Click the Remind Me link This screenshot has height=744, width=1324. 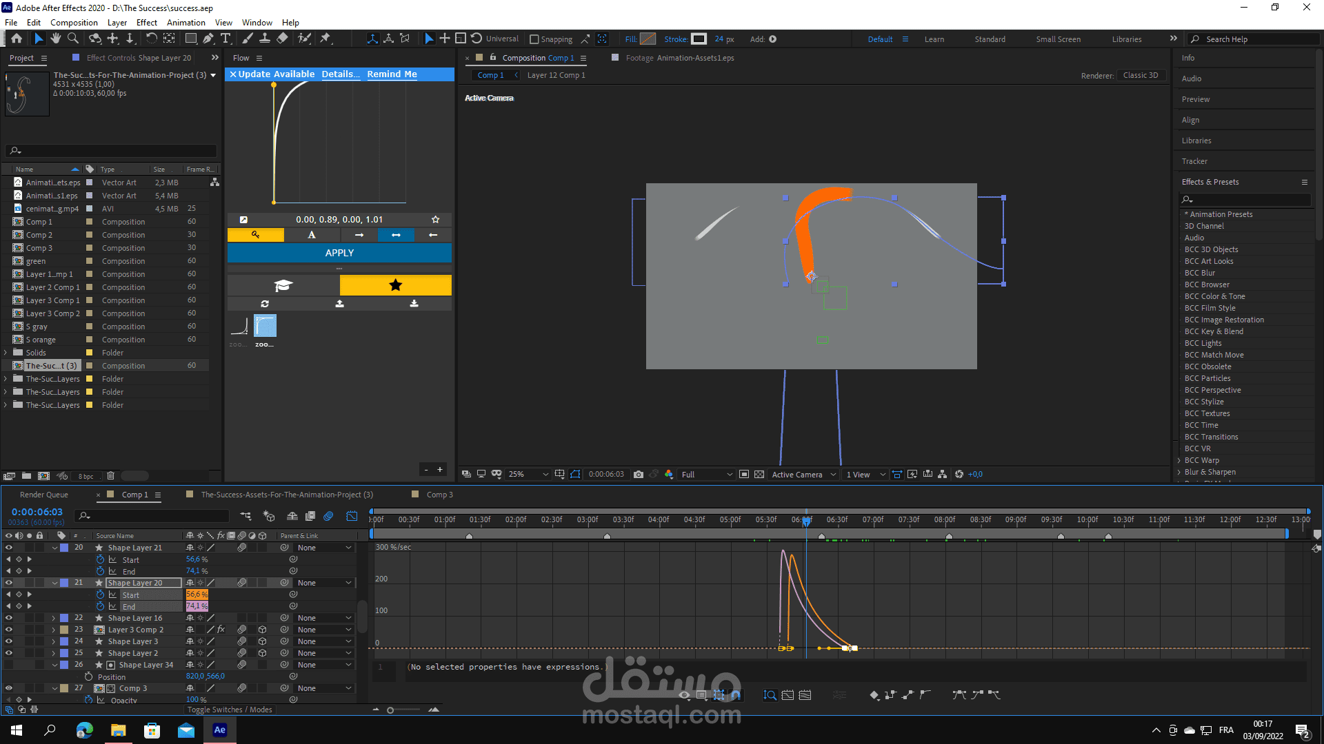(x=392, y=74)
